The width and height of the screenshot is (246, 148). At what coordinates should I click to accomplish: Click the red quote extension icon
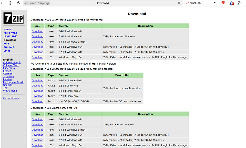pyautogui.click(x=223, y=3)
